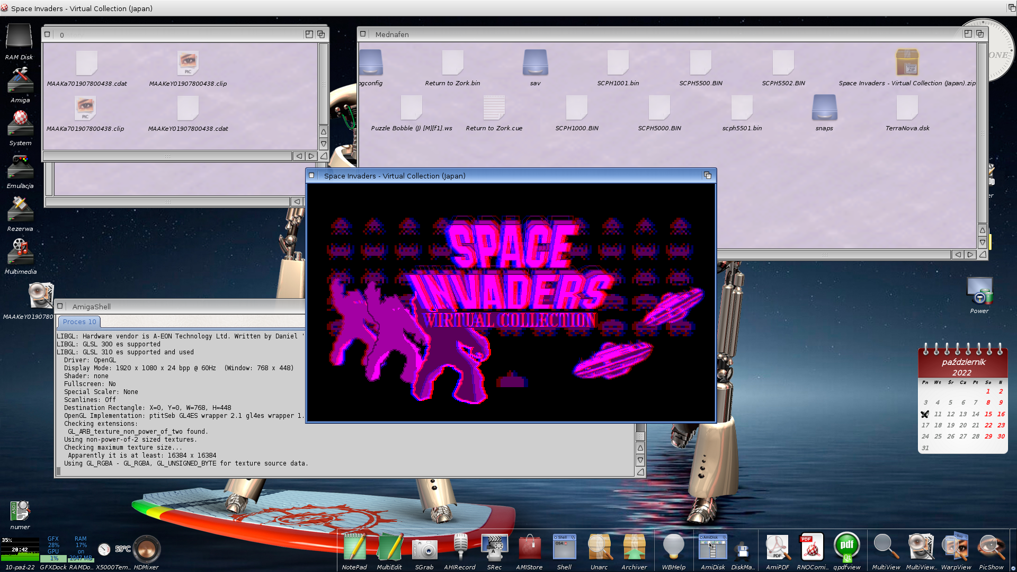Click iconify gadget of Mednafen window
Viewport: 1017px width, 572px height.
pyautogui.click(x=968, y=34)
